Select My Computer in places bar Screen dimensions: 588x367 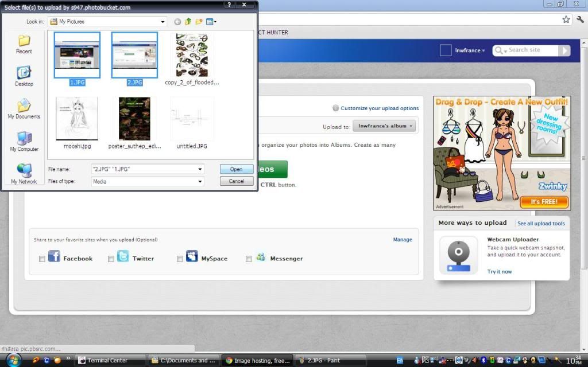tap(24, 142)
